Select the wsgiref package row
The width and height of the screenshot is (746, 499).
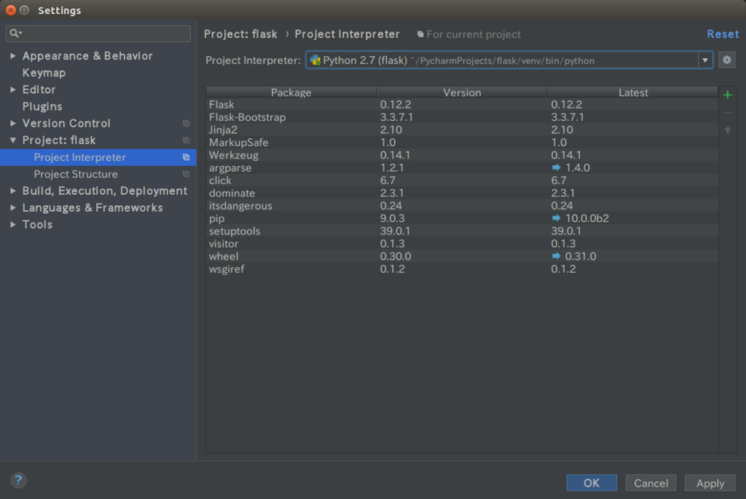pos(462,268)
